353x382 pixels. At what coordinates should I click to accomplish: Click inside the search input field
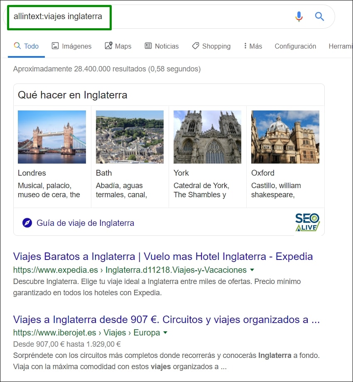(58, 17)
